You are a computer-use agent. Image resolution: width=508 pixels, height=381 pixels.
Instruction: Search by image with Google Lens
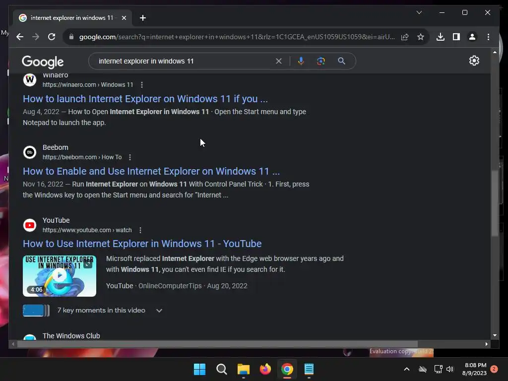click(321, 61)
